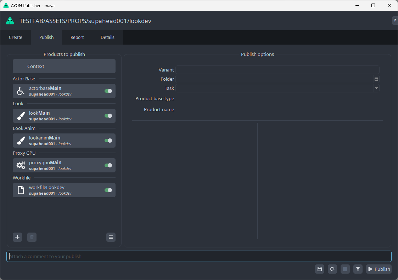Click the Variant input field
This screenshot has width=398, height=280.
278,70
